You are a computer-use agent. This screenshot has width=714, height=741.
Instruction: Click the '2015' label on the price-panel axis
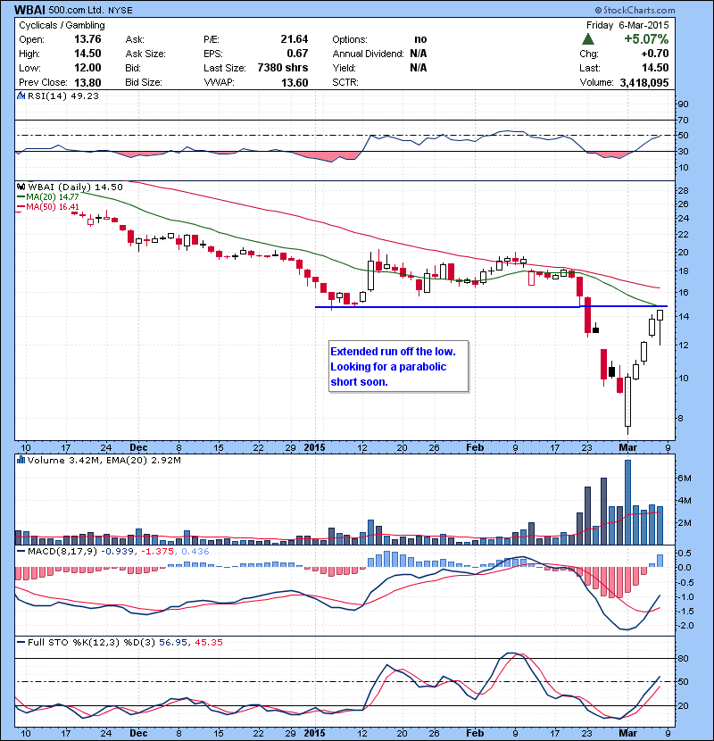point(315,447)
